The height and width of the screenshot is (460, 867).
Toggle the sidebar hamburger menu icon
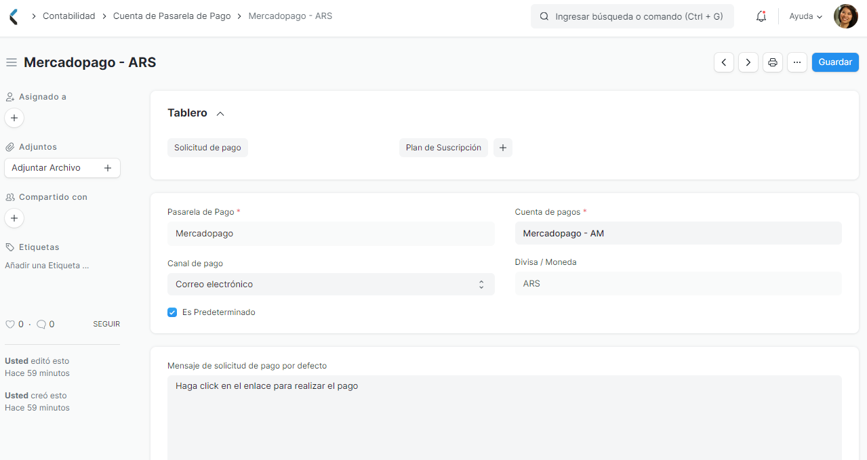point(12,62)
